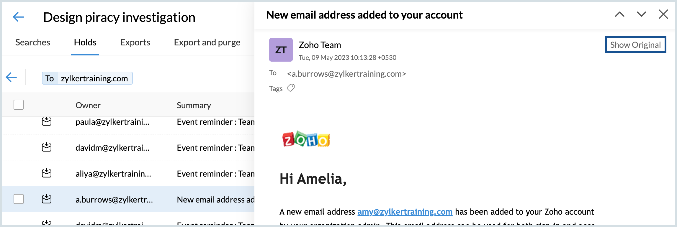677x227 pixels.
Task: Open the Exports tab
Action: (135, 42)
